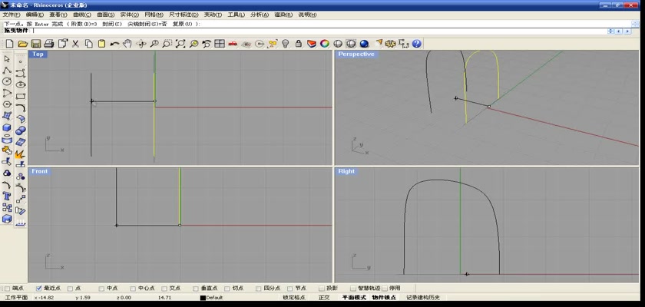
Task: Open options with the gear icon
Action: 390,44
